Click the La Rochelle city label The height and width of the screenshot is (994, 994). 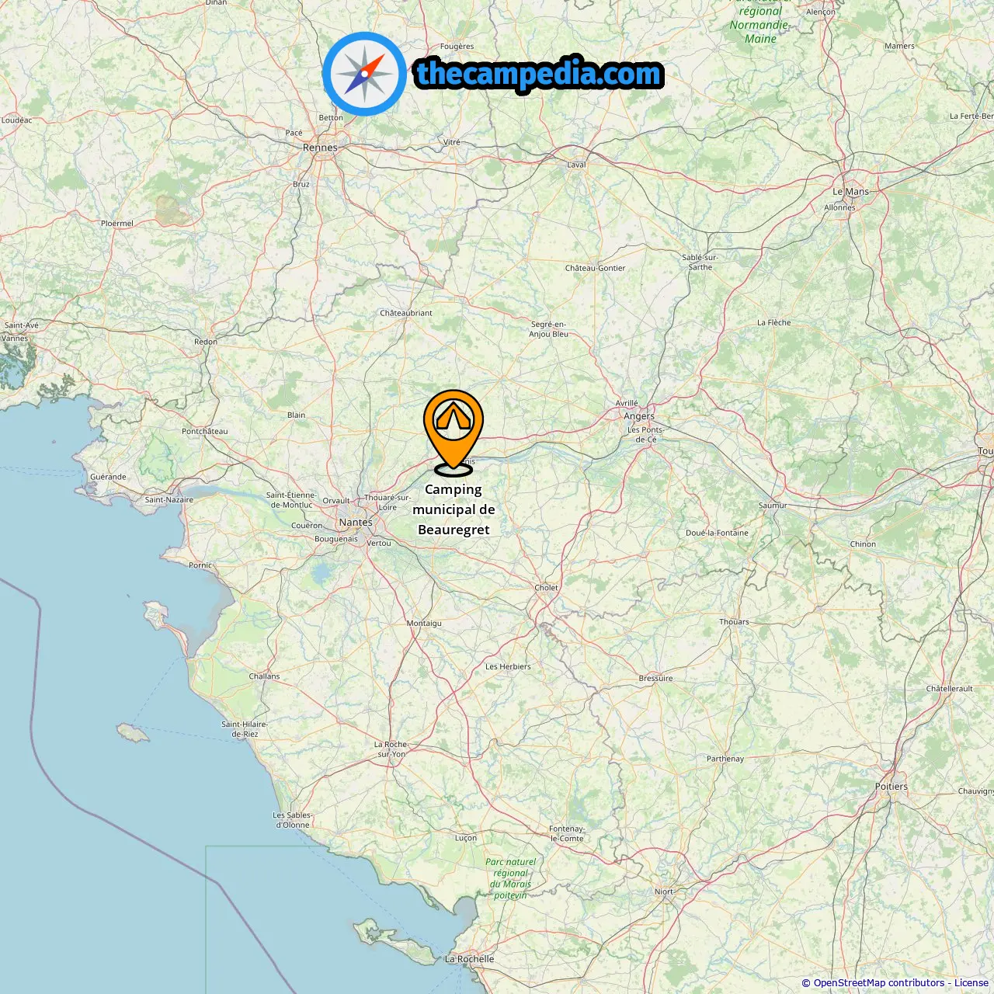tap(469, 958)
